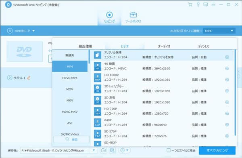Open the output format MP4 dropdown
Viewport: 242px width, 158px height.
[219, 31]
